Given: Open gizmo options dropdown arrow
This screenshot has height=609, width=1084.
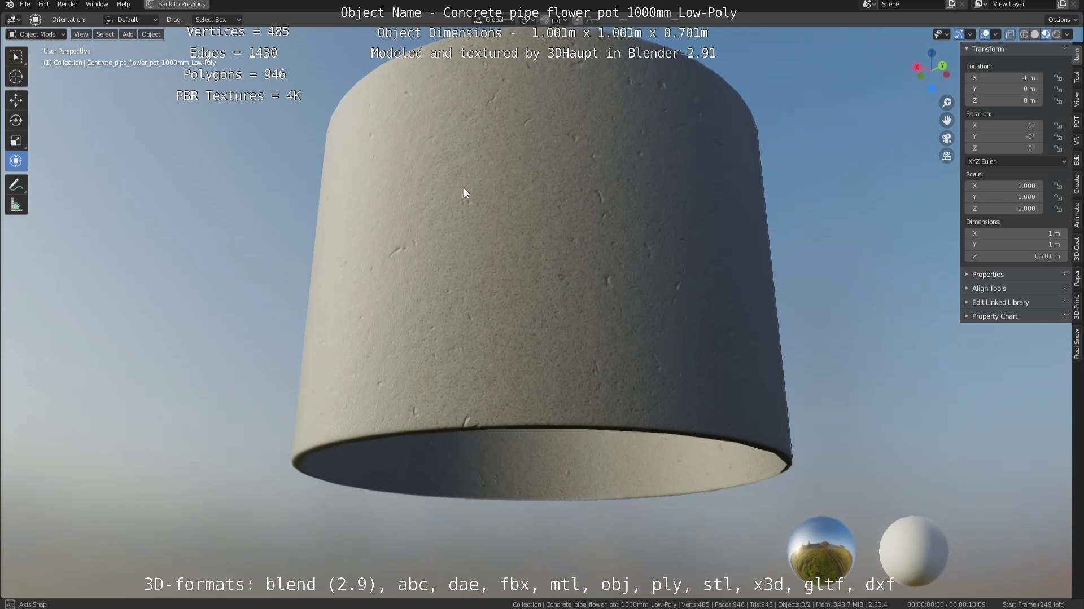Looking at the screenshot, I should coord(970,34).
